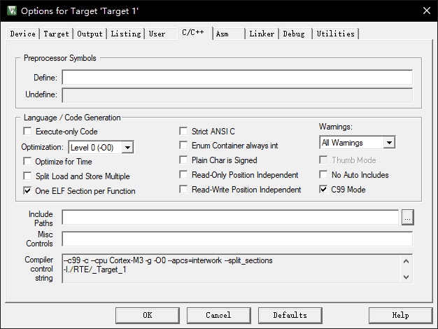
Task: Enable Execute-only Code checkbox
Action: click(x=28, y=132)
